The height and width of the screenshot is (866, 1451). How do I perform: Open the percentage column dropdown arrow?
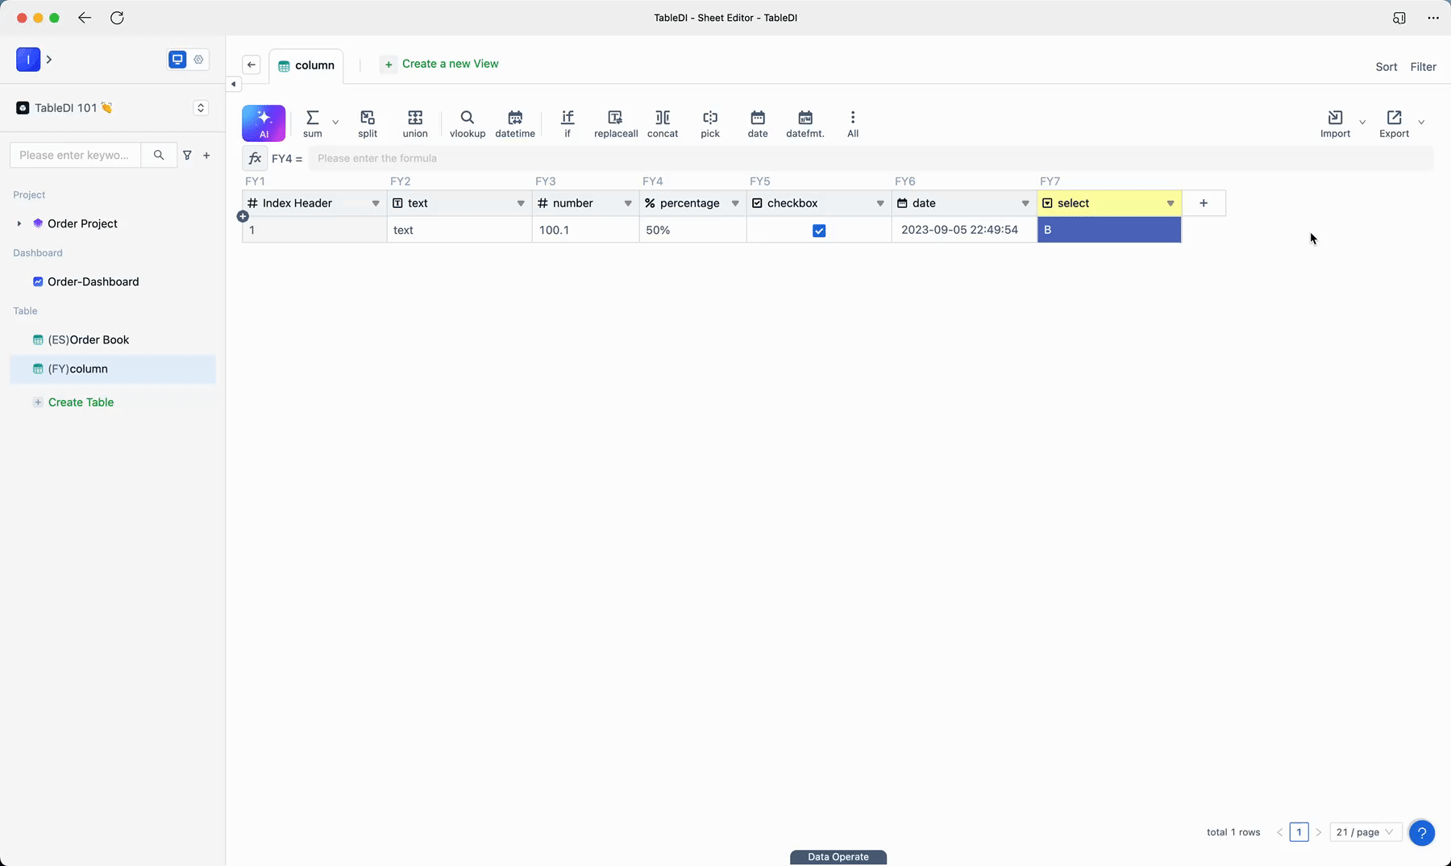[735, 203]
